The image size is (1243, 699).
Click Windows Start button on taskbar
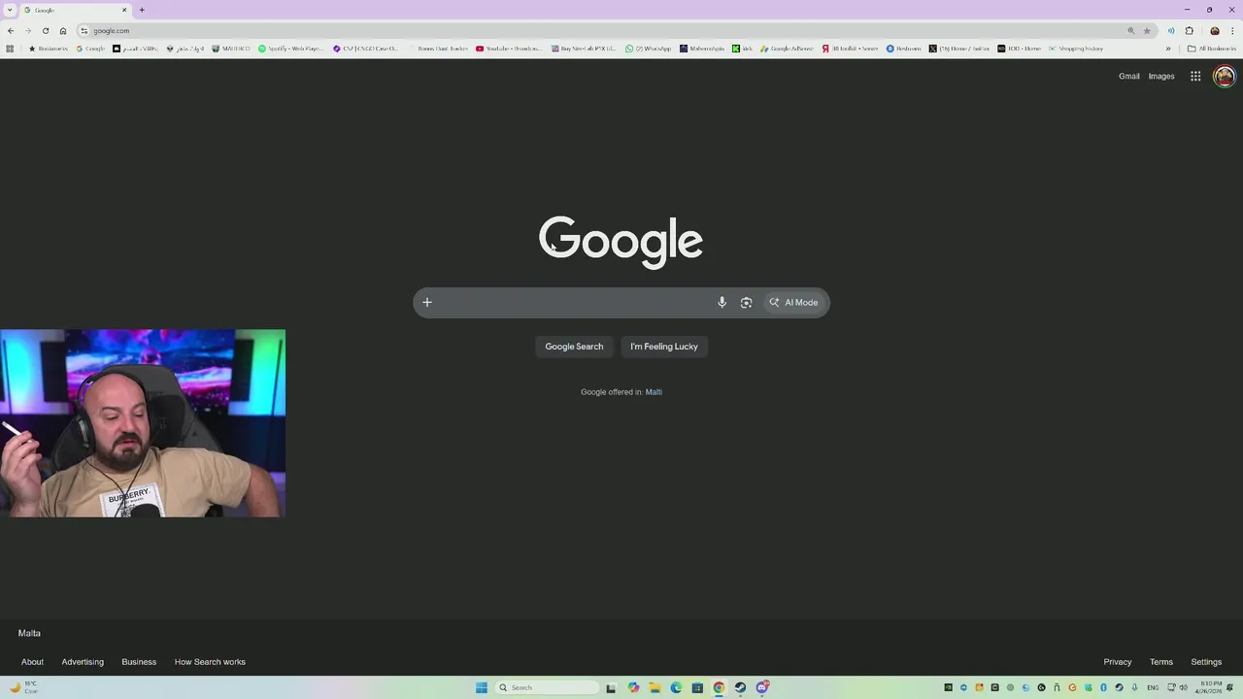click(x=481, y=687)
